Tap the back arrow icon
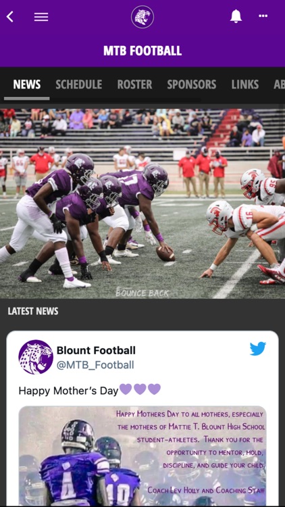 coord(10,16)
